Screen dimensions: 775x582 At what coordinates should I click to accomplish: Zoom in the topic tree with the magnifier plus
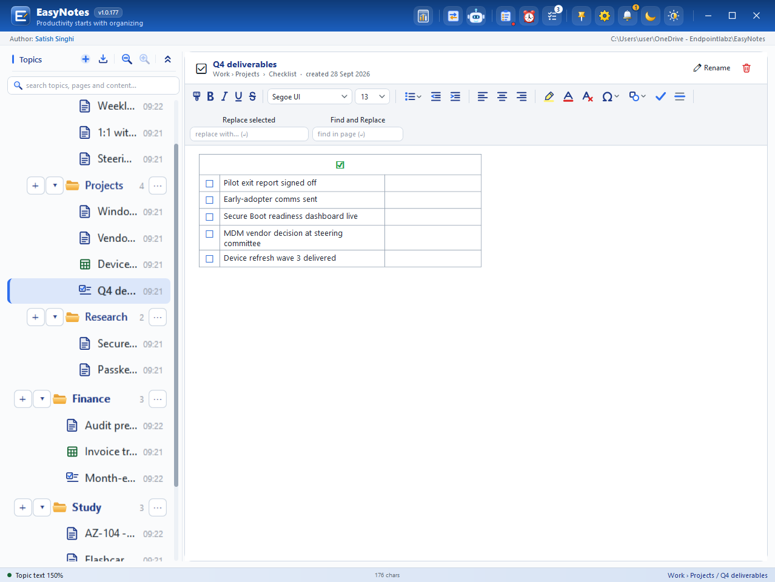[144, 59]
